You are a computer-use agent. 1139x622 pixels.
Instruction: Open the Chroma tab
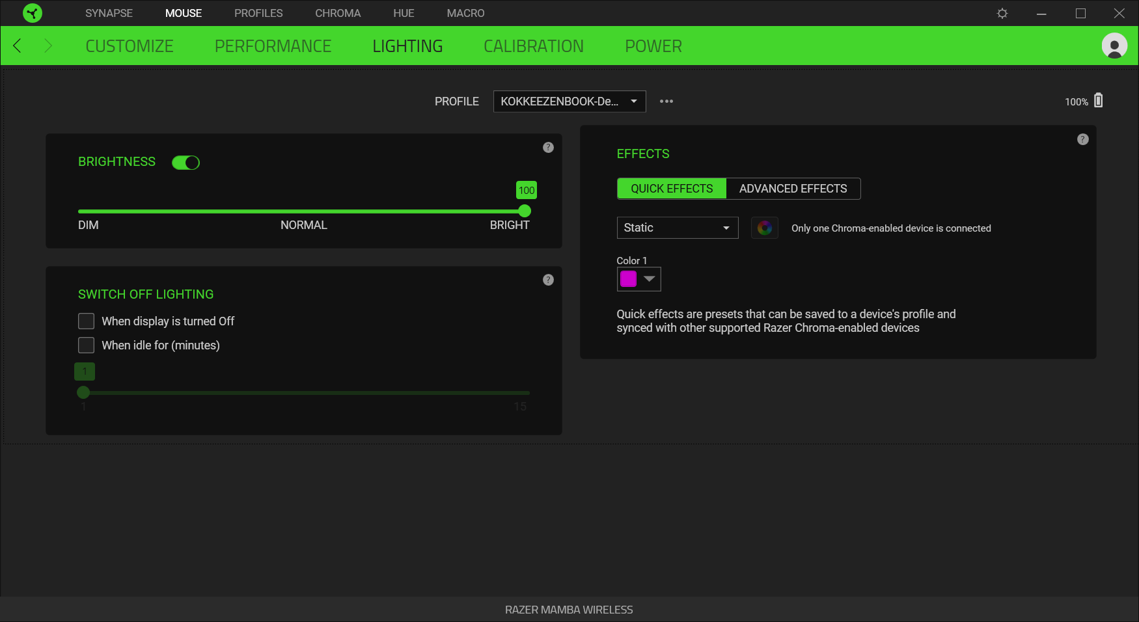pos(338,13)
